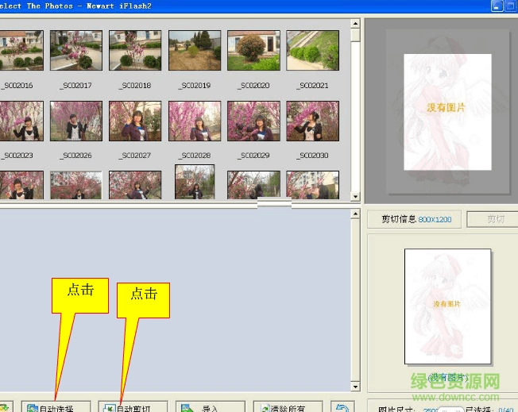
Task: Click the rotate arrow icon in bottom toolbar
Action: pos(342,407)
